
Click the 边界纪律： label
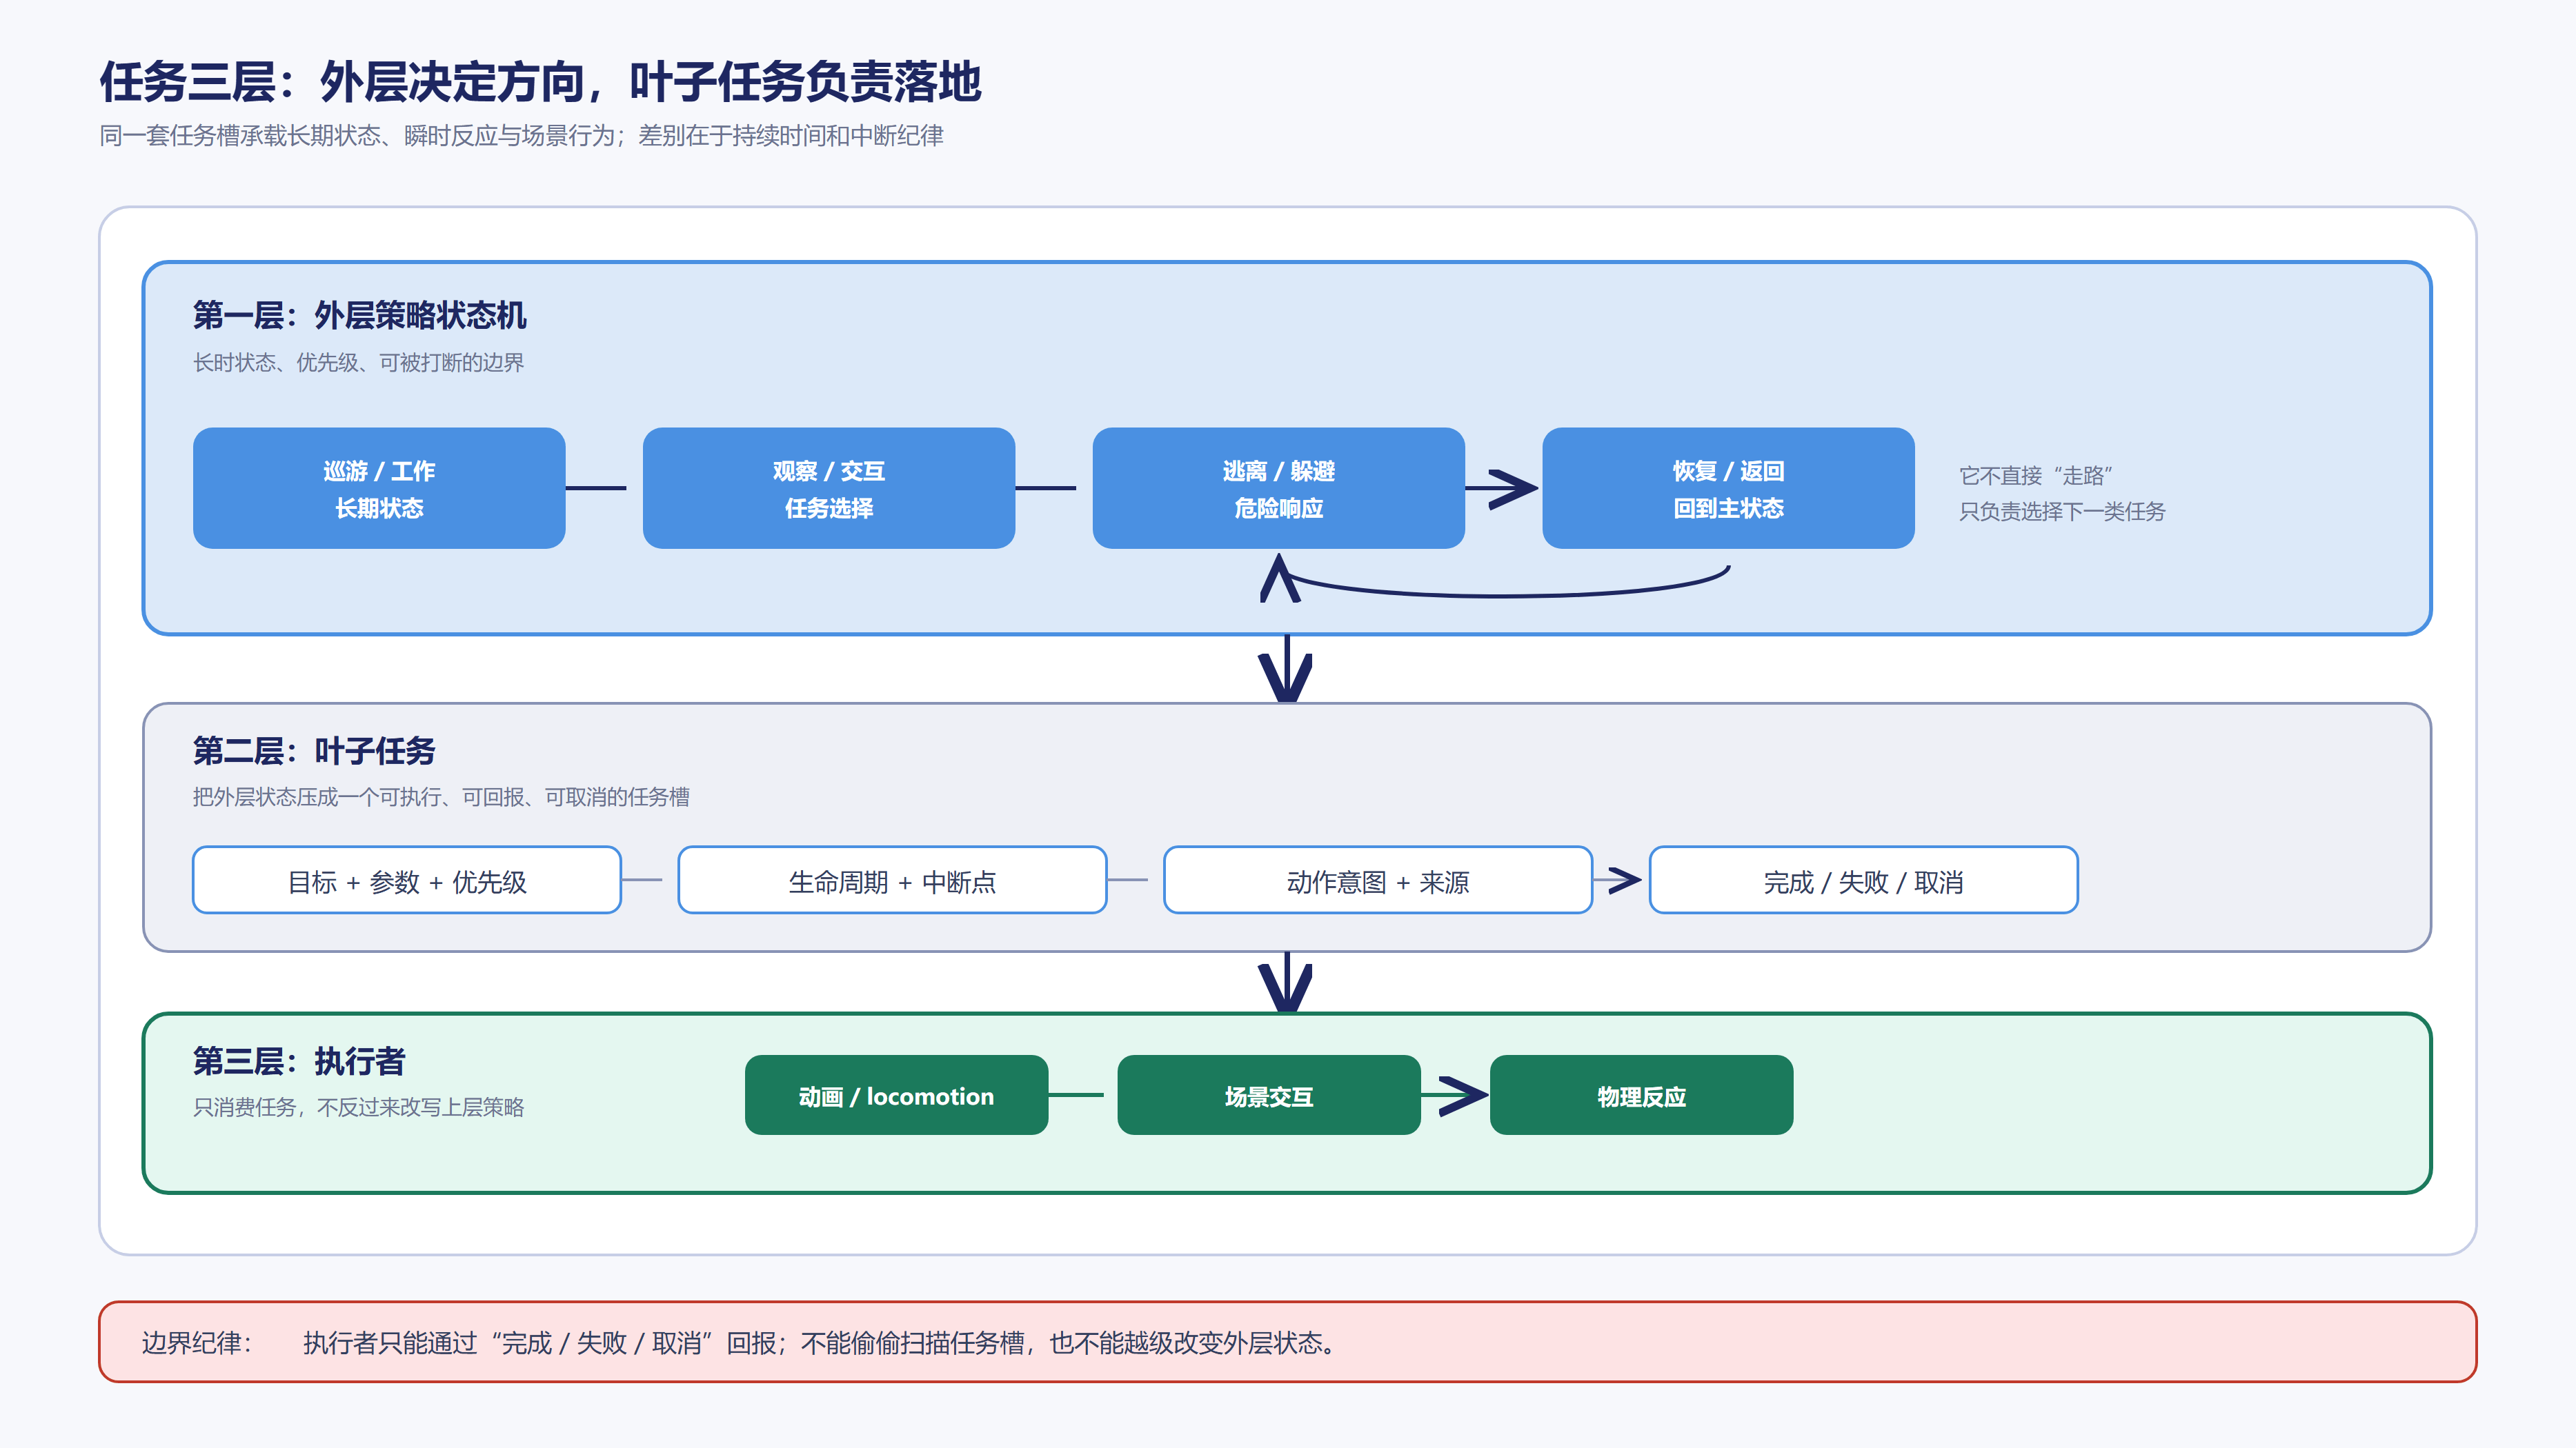pos(197,1343)
